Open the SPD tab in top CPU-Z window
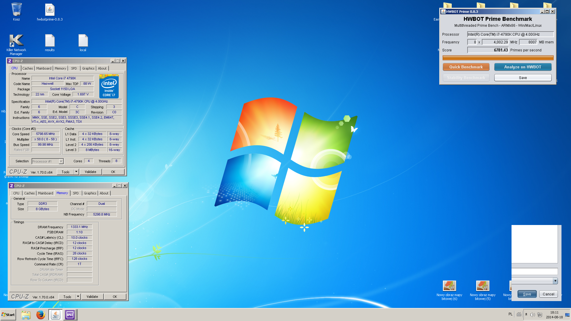The image size is (571, 321). pyautogui.click(x=74, y=68)
